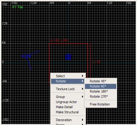Open the Decoration submenu

(x=68, y=120)
